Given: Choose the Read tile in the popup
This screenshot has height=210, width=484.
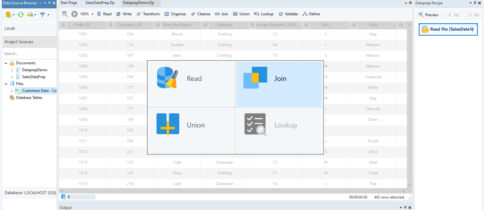Looking at the screenshot, I should point(191,84).
